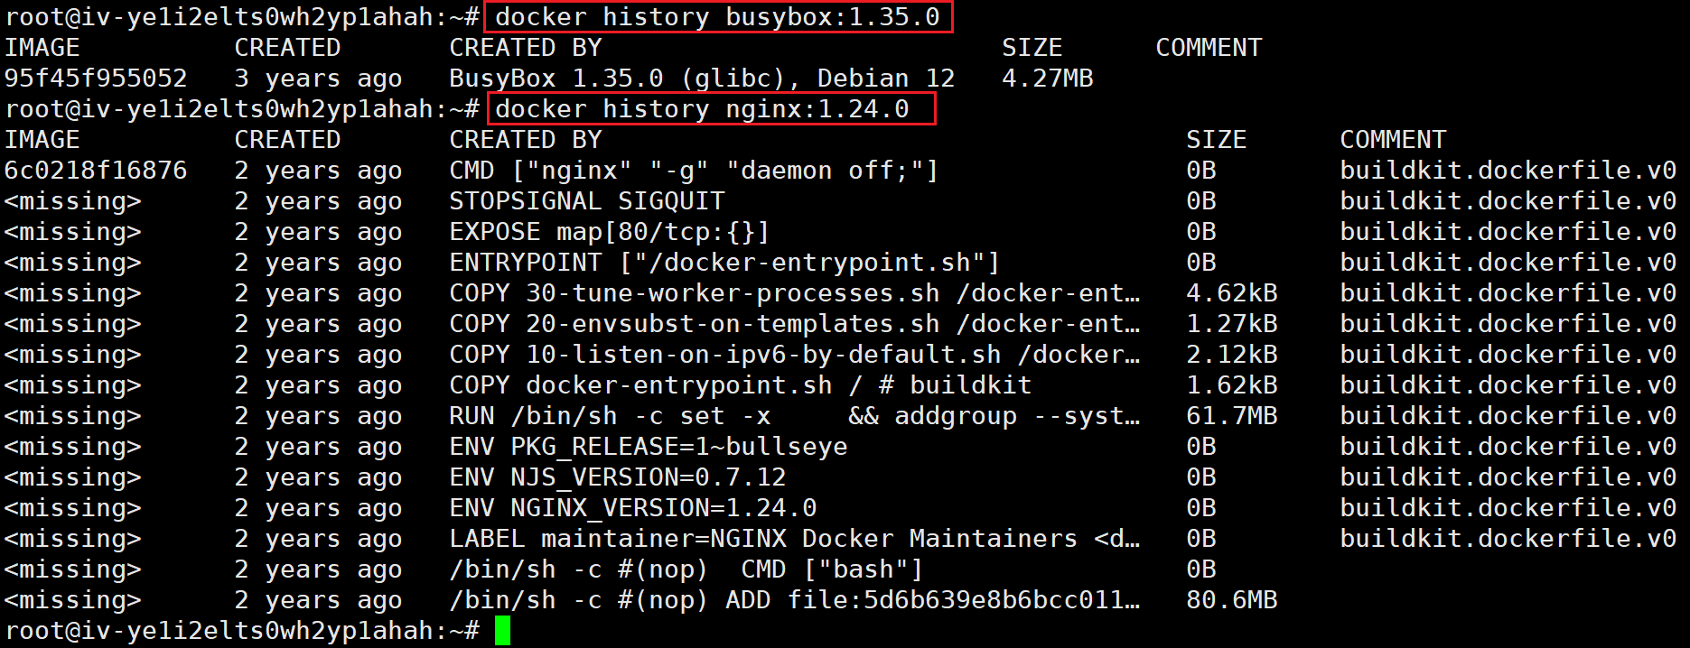Image resolution: width=1690 pixels, height=648 pixels.
Task: Click the SIZE header of busybox table
Action: pos(1032,48)
